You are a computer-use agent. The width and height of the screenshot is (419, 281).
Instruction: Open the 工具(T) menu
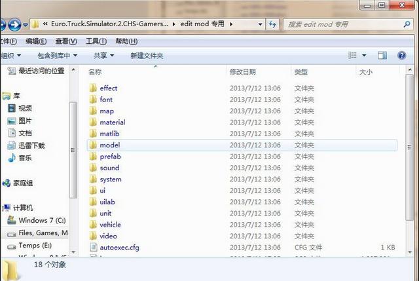96,41
